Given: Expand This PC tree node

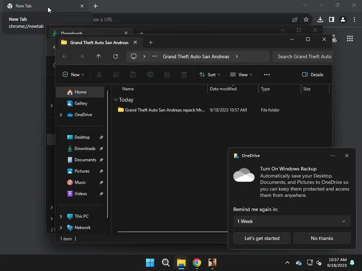Looking at the screenshot, I should click(x=61, y=216).
